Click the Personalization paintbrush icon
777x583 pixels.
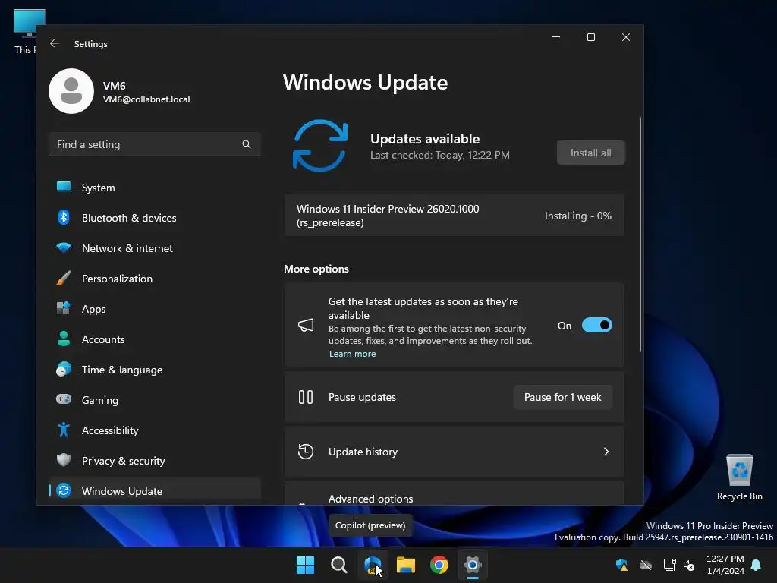coord(64,278)
